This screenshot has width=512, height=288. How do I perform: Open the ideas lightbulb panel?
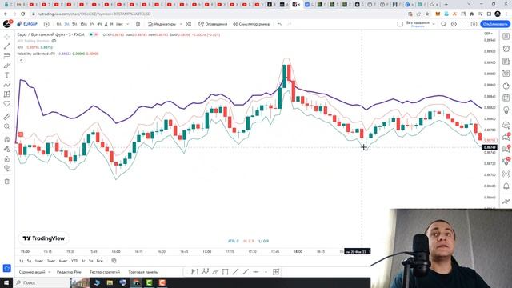(x=506, y=110)
